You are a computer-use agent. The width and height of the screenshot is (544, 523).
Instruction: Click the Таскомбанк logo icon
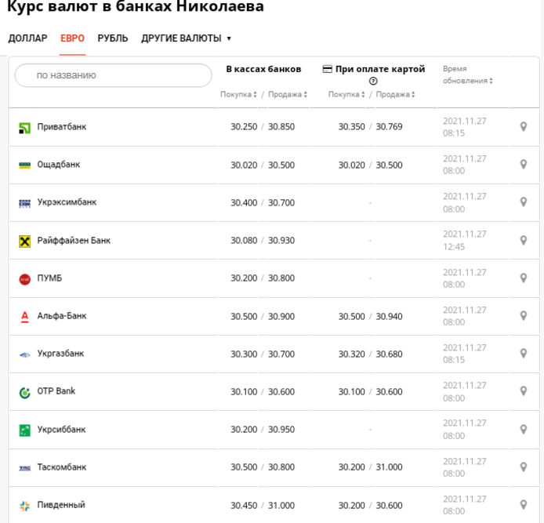24,468
